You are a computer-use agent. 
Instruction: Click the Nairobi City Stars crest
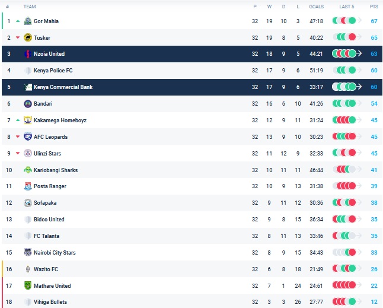(x=28, y=253)
